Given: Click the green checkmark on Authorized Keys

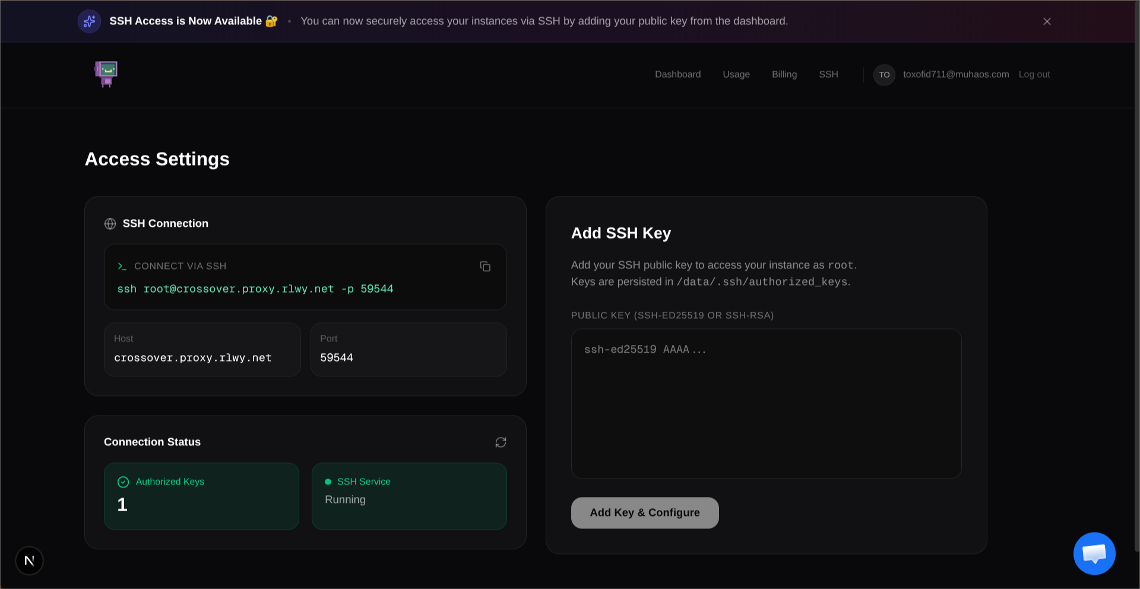Looking at the screenshot, I should point(123,482).
